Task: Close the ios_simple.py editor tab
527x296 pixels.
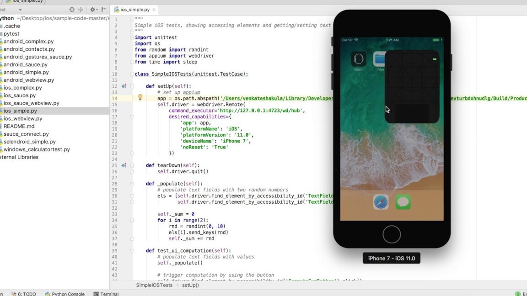Action: coord(154,10)
